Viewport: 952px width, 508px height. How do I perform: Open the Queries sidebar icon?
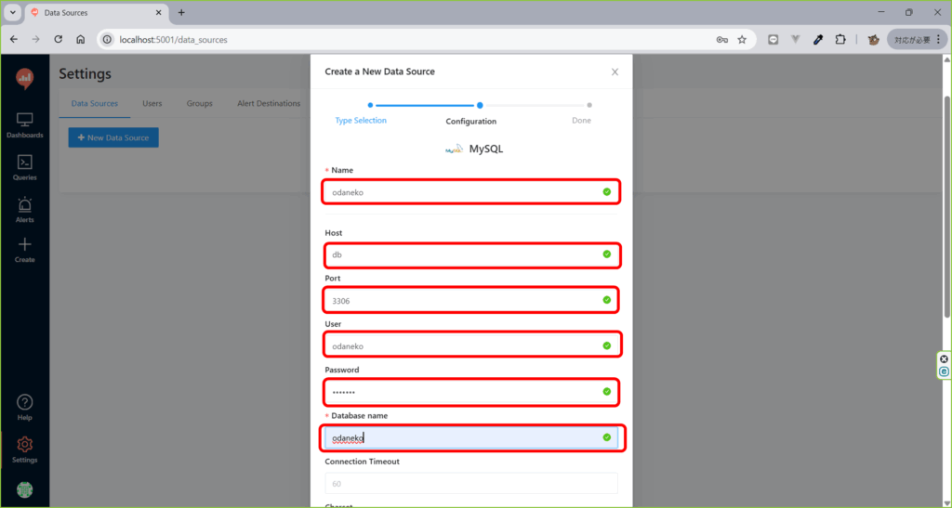(x=25, y=166)
